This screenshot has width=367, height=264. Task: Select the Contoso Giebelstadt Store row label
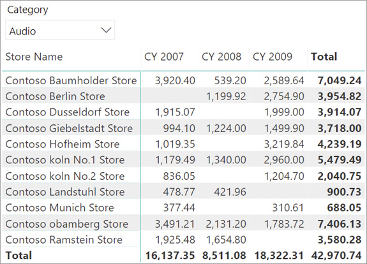pyautogui.click(x=69, y=128)
